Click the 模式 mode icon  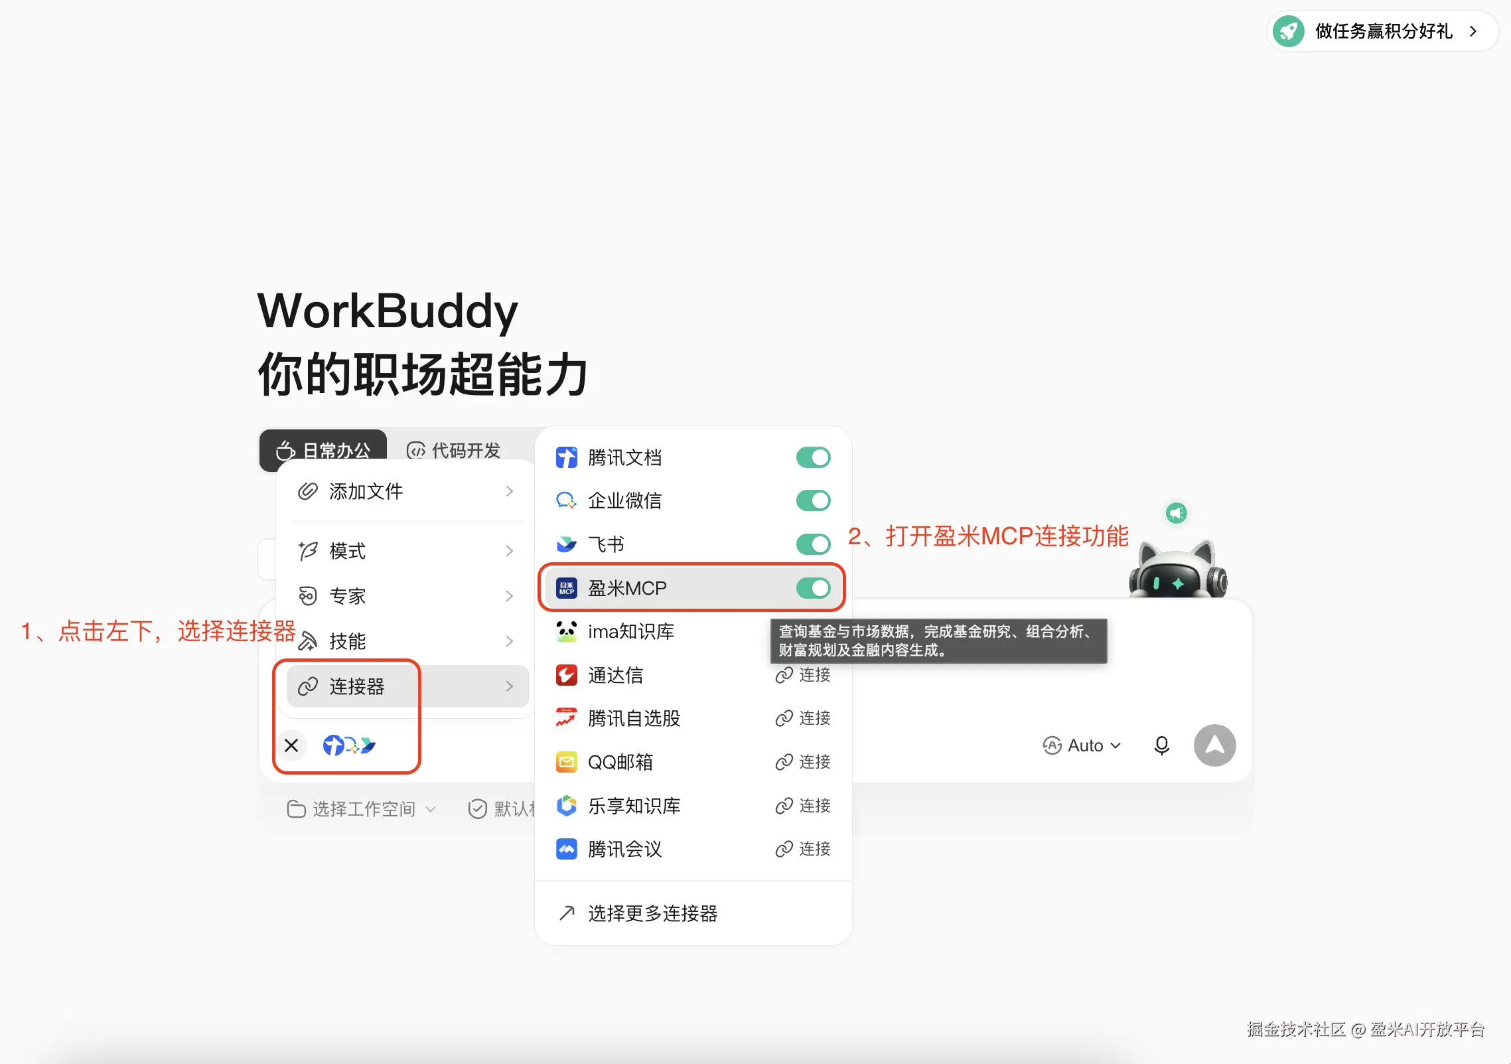tap(307, 551)
